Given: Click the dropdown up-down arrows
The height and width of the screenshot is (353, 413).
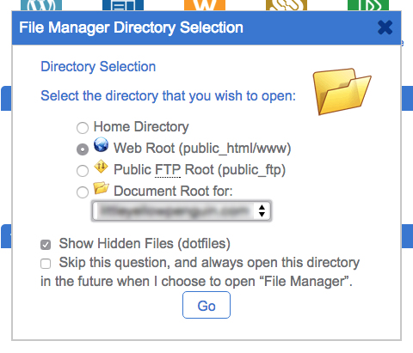Looking at the screenshot, I should tap(262, 211).
